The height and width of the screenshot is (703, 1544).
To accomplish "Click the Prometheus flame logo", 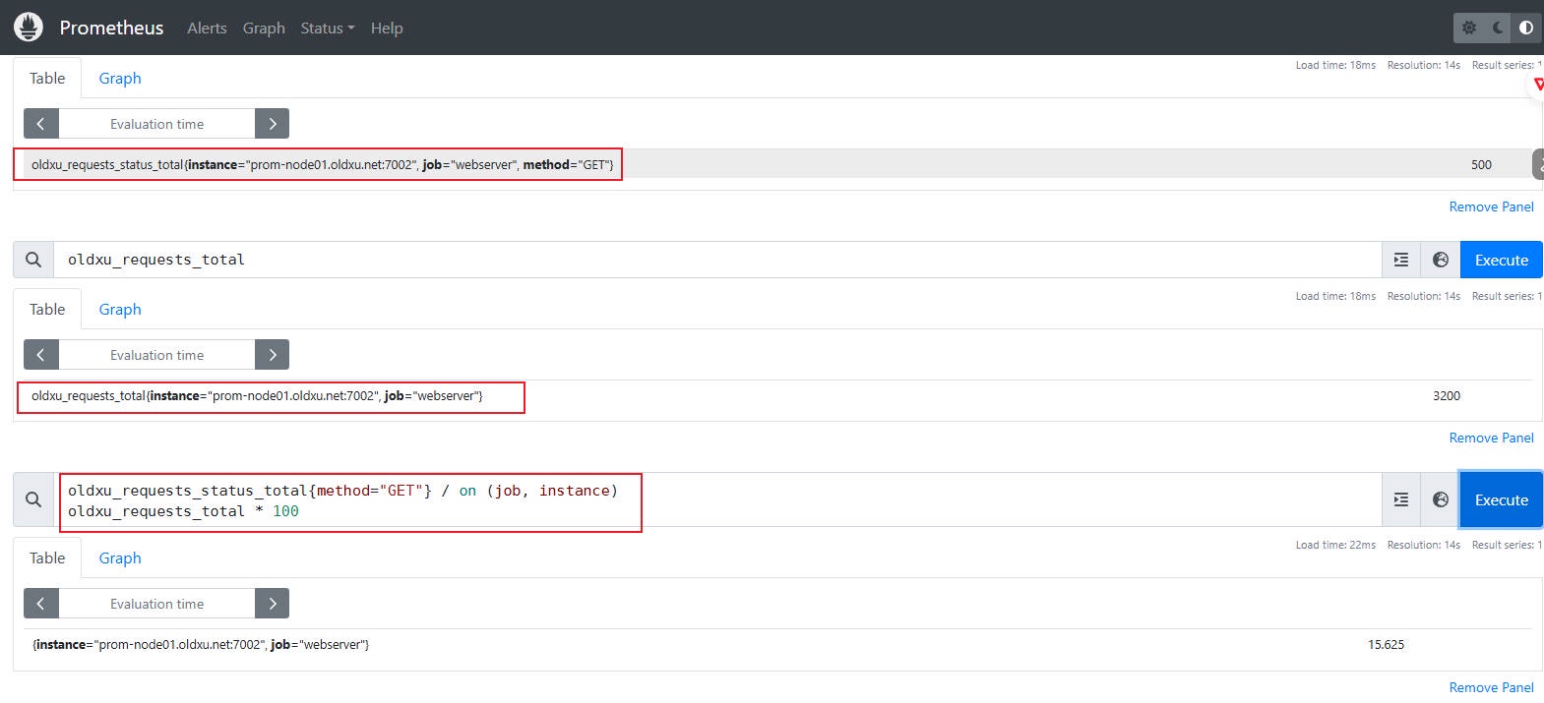I will (x=29, y=28).
